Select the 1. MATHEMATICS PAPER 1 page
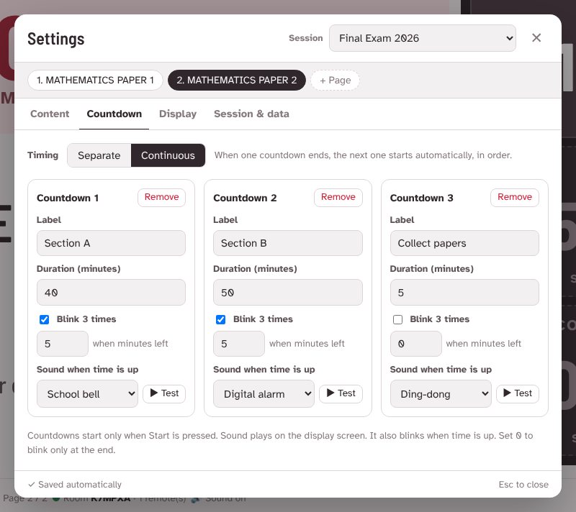This screenshot has width=576, height=512. [x=95, y=80]
